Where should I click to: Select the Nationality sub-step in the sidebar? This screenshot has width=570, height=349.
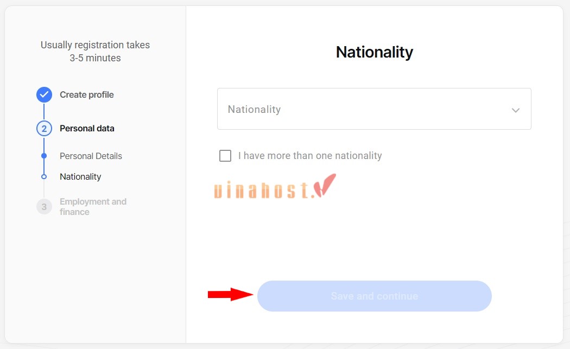click(80, 177)
